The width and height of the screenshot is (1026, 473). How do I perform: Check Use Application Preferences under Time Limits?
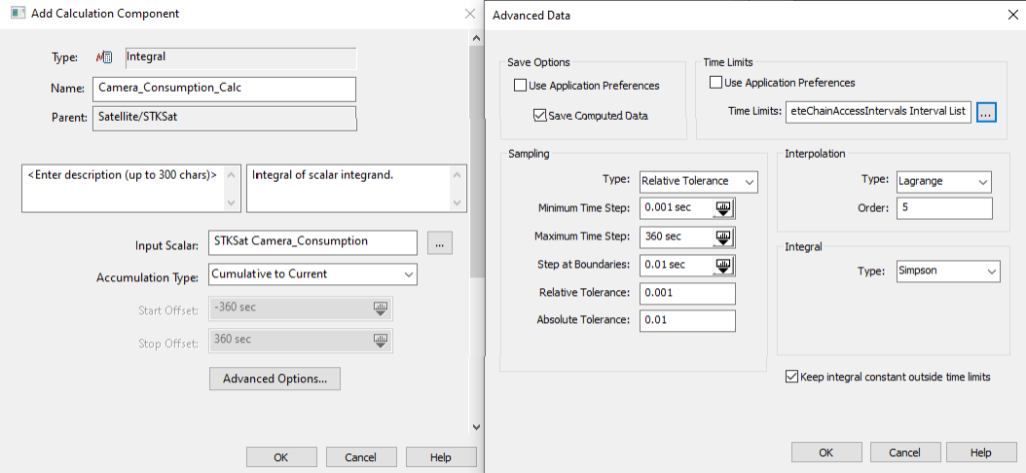(716, 83)
